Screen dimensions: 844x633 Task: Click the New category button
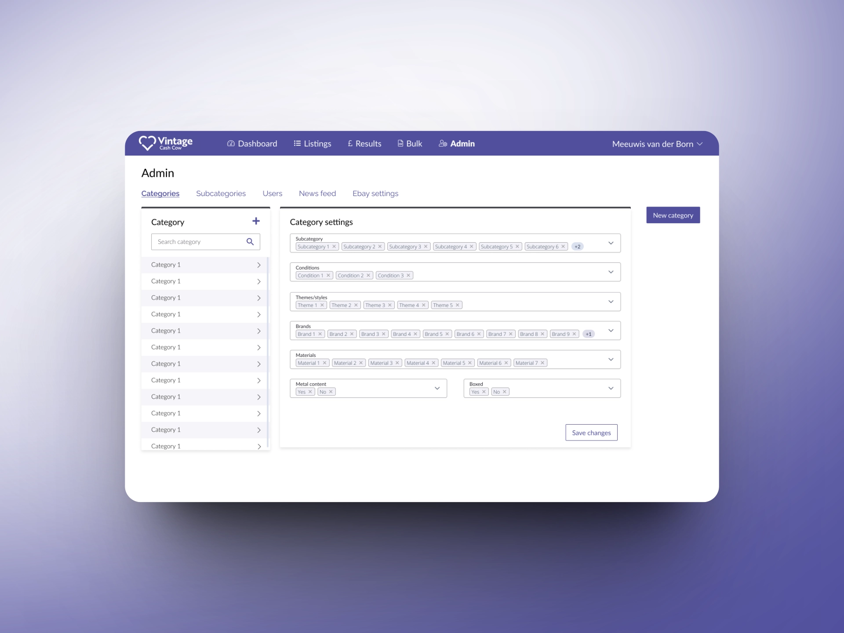[673, 215]
